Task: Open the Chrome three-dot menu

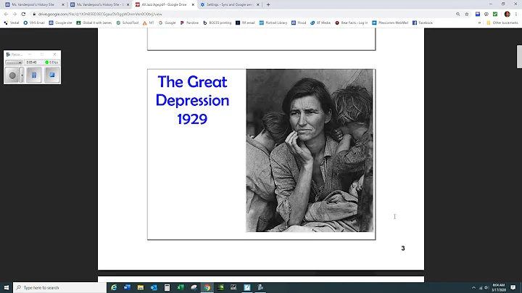Action: click(516, 14)
